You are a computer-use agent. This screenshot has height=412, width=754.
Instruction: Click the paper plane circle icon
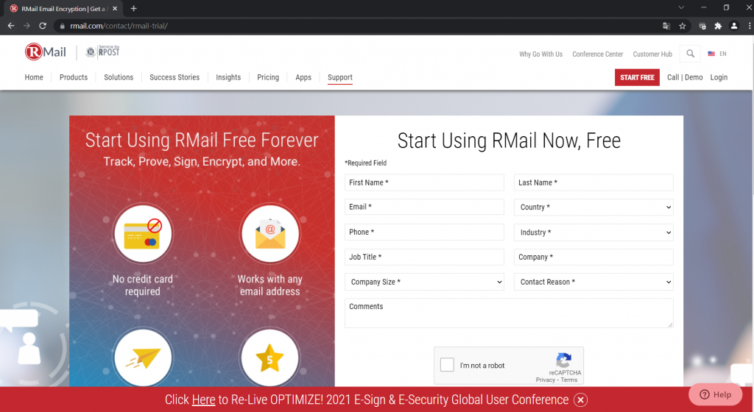pyautogui.click(x=143, y=358)
